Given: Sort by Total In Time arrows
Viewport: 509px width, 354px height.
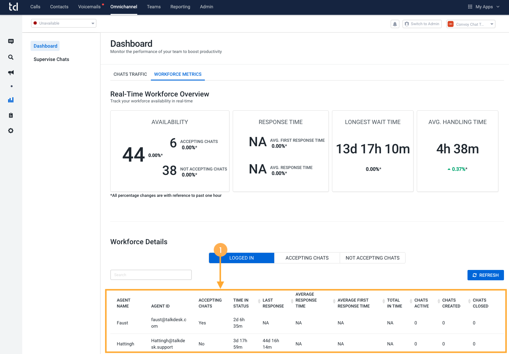Looking at the screenshot, I should click(x=384, y=301).
